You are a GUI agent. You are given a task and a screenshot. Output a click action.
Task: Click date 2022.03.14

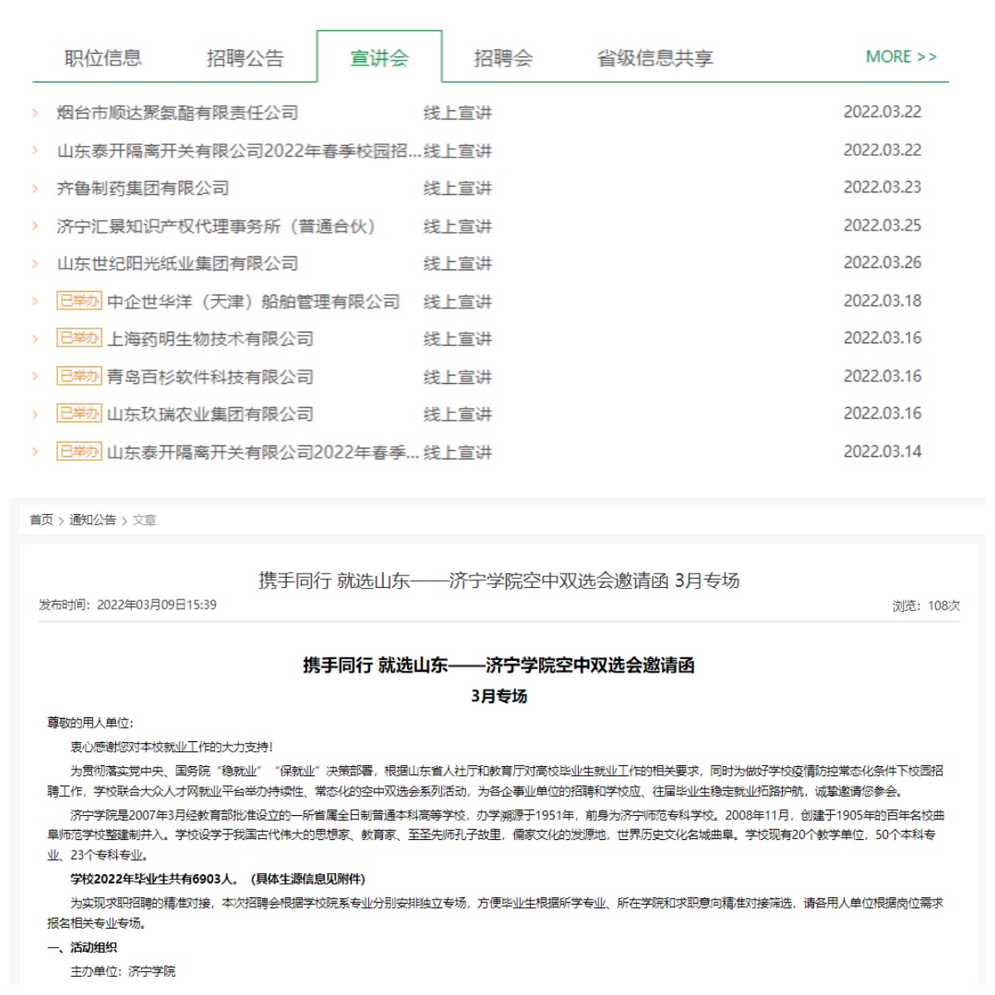[x=882, y=452]
